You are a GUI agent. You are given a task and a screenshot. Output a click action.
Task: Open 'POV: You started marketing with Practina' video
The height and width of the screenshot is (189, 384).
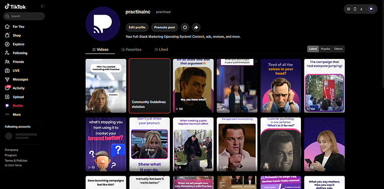(106, 86)
